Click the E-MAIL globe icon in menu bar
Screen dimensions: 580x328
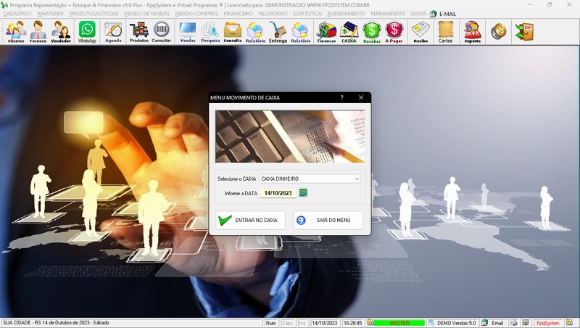[x=433, y=14]
